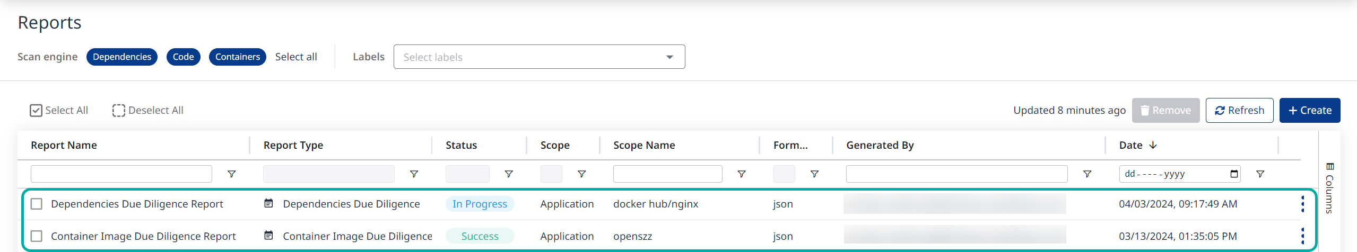Open the Status column filter icon
The image size is (1357, 252).
pyautogui.click(x=508, y=174)
